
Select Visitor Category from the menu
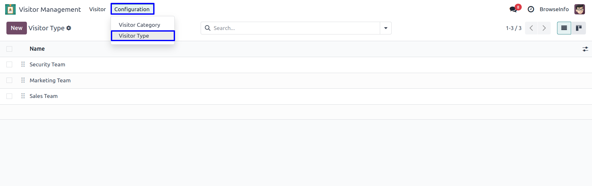tap(139, 25)
